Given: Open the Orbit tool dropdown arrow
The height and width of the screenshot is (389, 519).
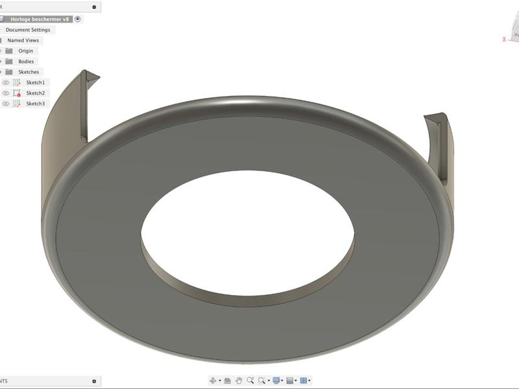Looking at the screenshot, I should (x=220, y=381).
